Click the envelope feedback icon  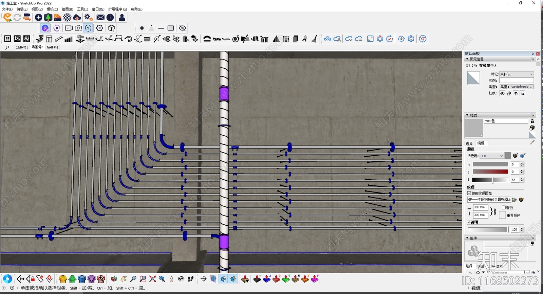coord(100,17)
